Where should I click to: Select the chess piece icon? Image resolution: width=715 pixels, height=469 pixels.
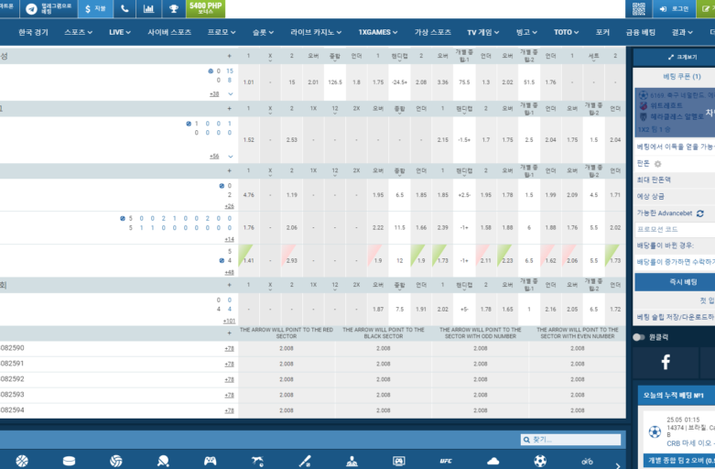[352, 461]
